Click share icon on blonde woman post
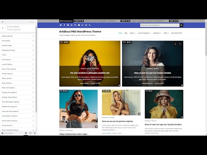This screenshot has width=207, height=155. point(139,114)
